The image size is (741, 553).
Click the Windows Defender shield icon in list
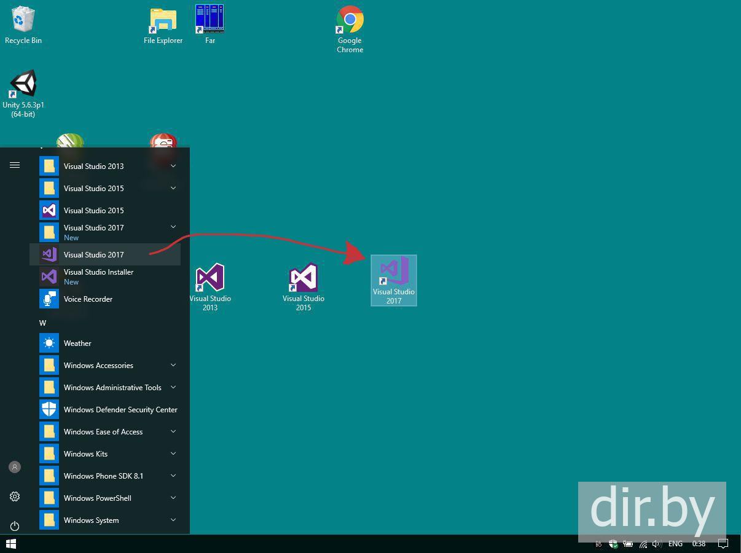click(x=49, y=409)
